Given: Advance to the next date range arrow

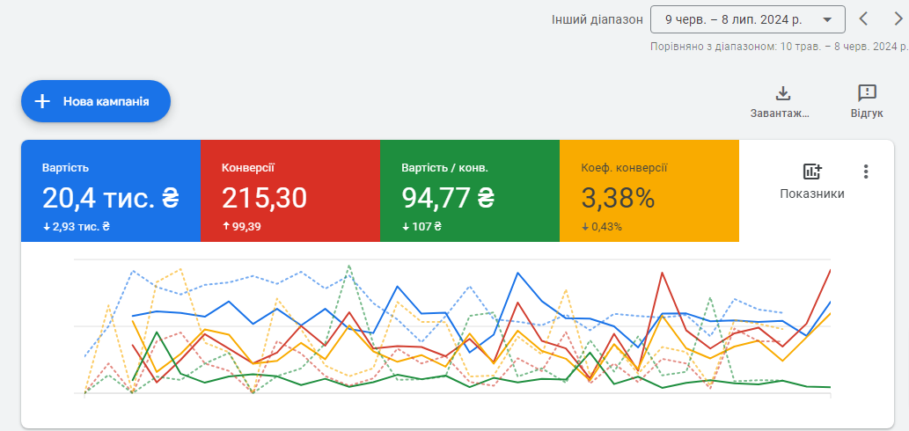Looking at the screenshot, I should pyautogui.click(x=898, y=18).
